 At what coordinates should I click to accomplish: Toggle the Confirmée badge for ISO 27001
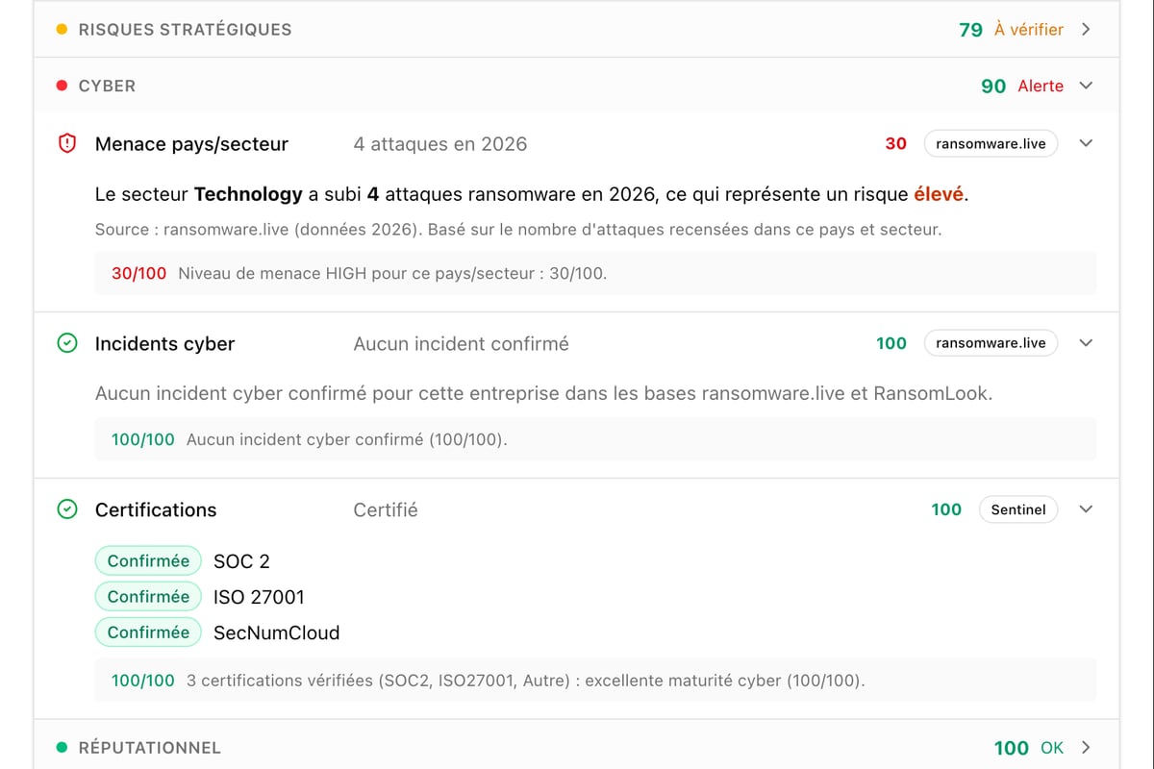pos(148,596)
